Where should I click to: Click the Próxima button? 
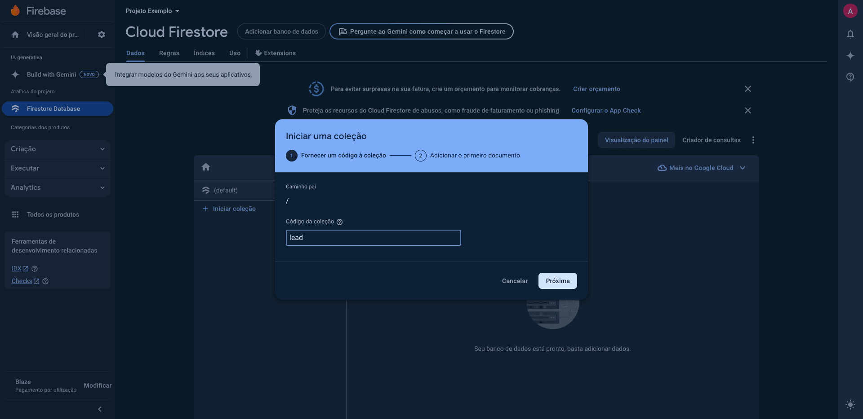558,281
